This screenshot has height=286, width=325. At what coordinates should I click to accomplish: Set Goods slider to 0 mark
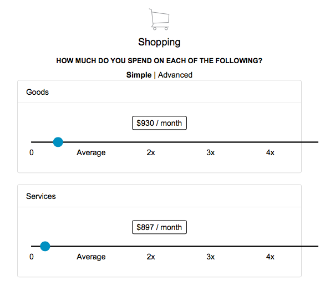32,142
